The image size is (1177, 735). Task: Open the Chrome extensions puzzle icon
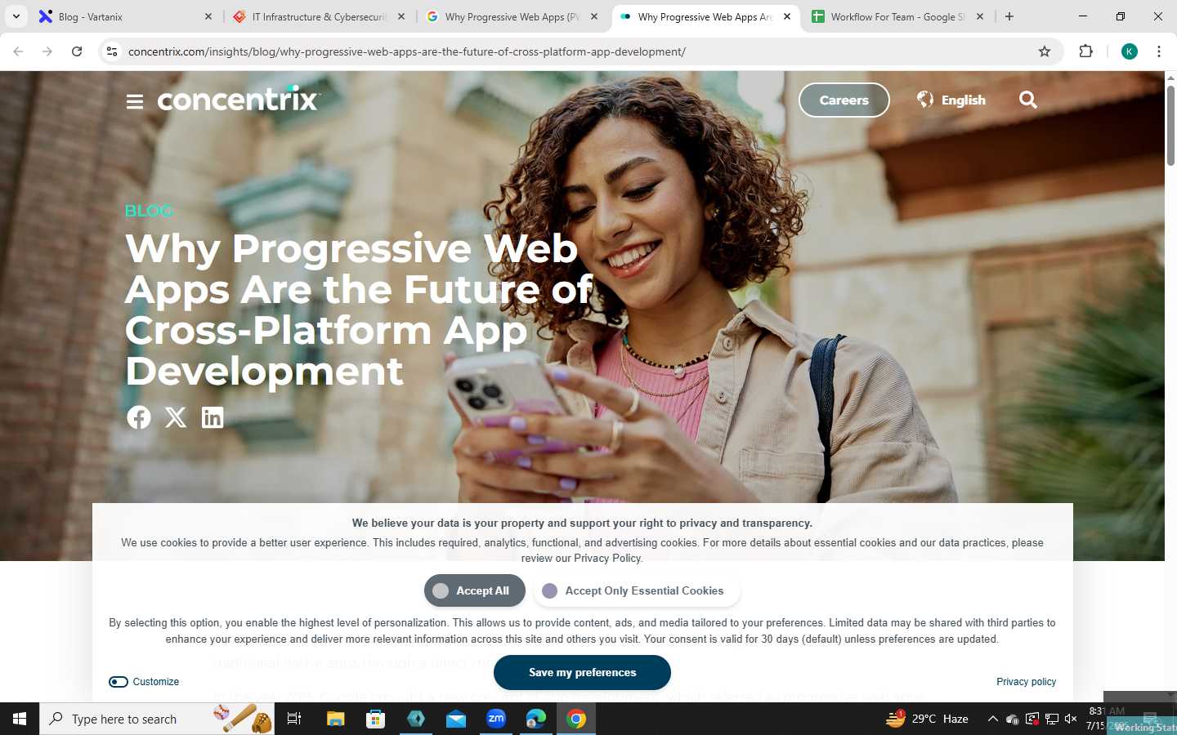pos(1085,51)
